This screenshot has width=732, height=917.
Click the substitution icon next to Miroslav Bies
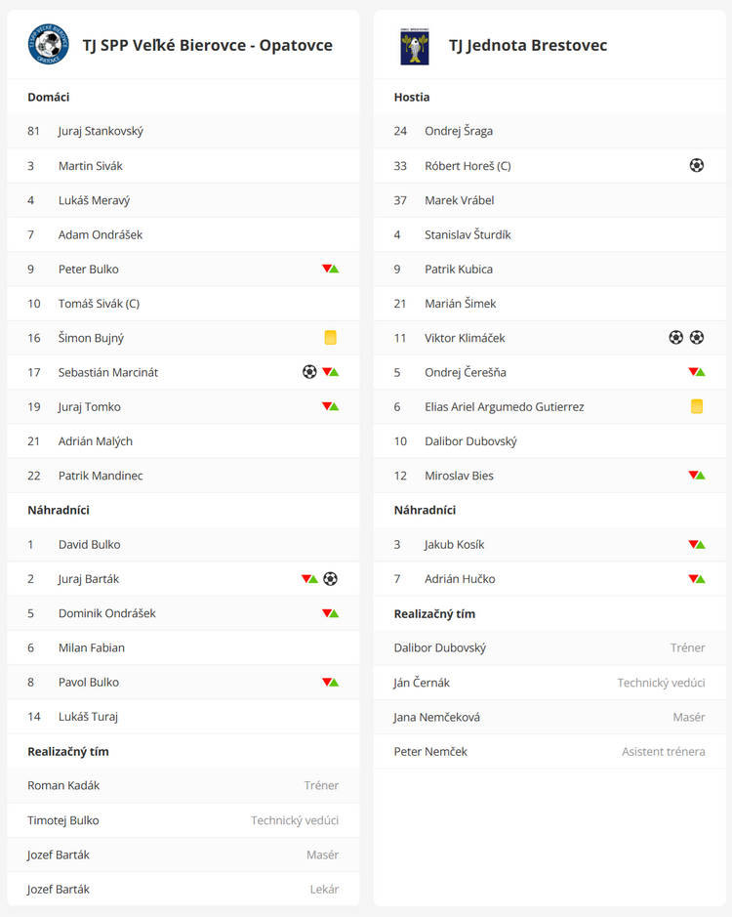click(x=696, y=476)
